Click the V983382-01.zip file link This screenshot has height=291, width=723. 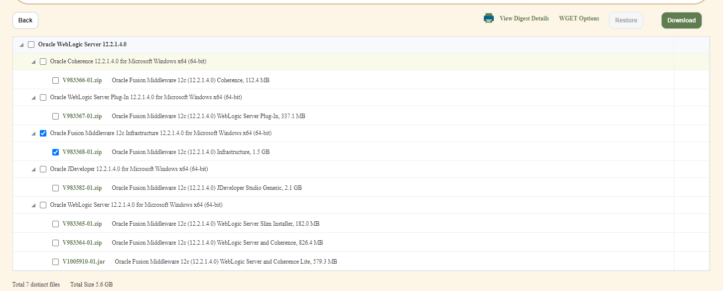(82, 188)
